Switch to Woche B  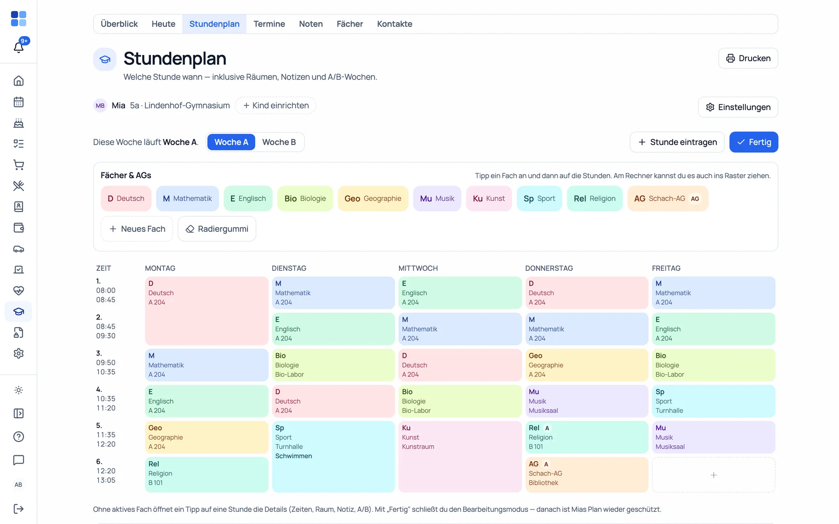click(279, 142)
